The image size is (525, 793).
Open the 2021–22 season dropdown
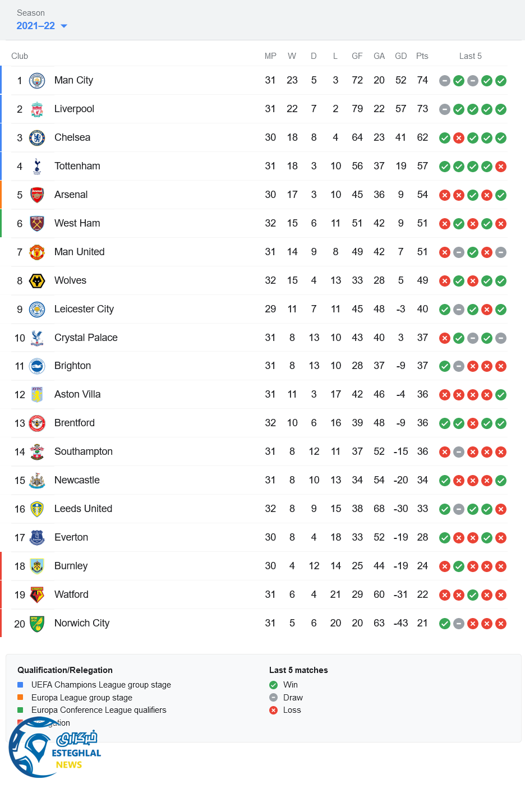(36, 26)
